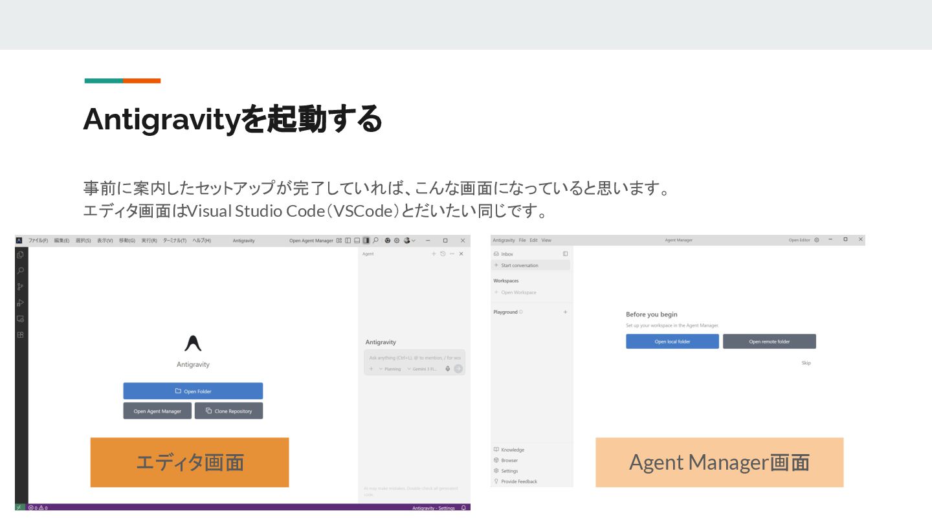Open the ターミナル(T) menu

coord(175,240)
